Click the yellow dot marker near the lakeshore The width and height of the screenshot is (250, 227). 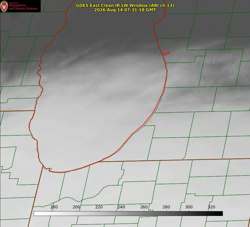pos(151,122)
